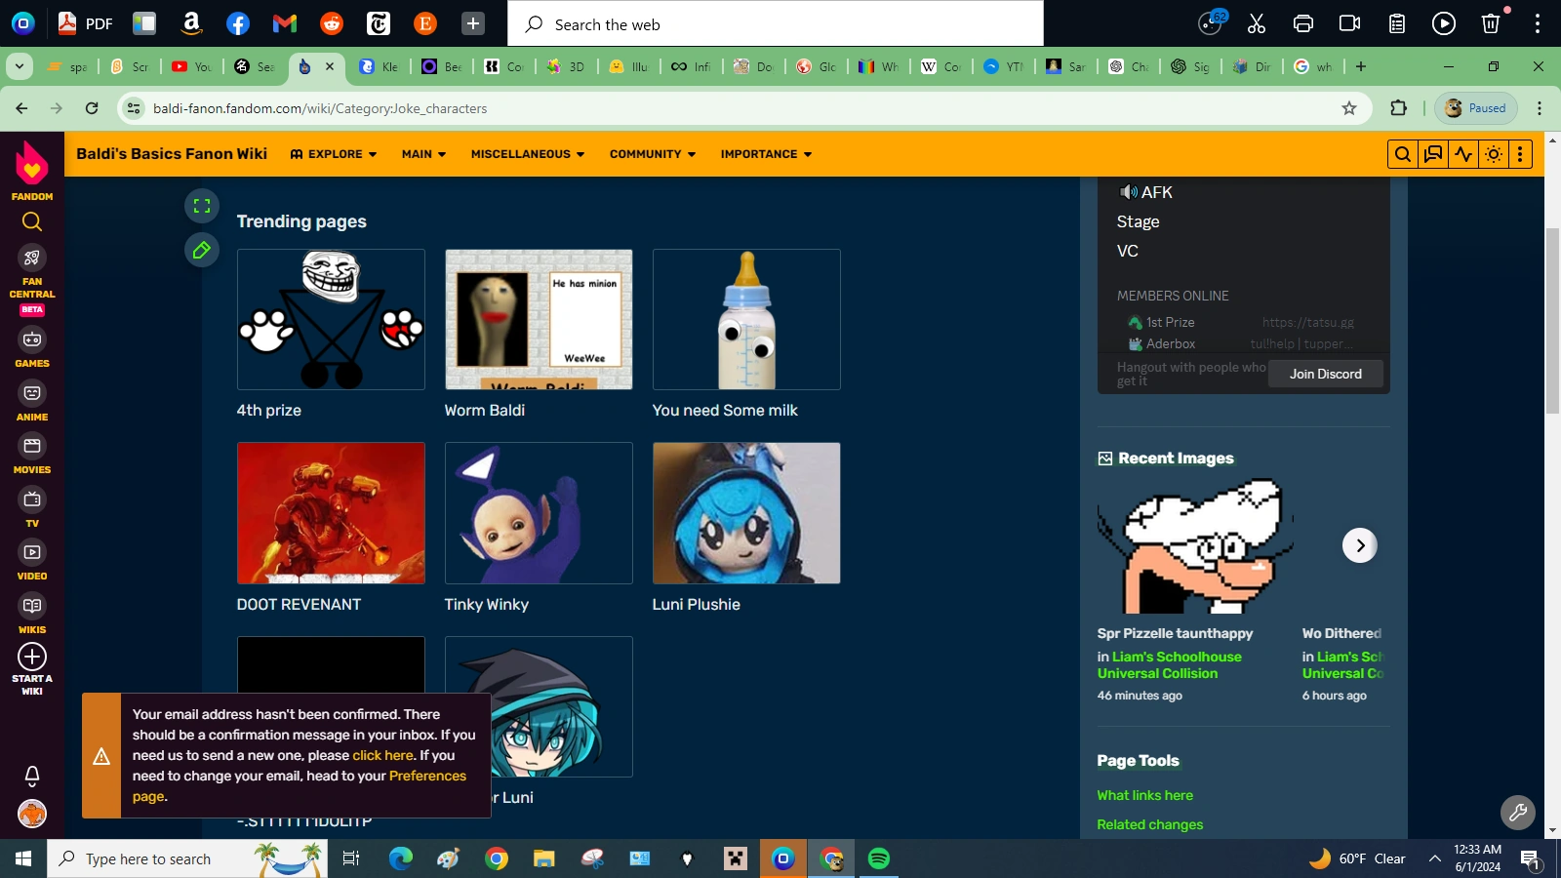Image resolution: width=1561 pixels, height=878 pixels.
Task: Open the wiki header more-options menu
Action: pyautogui.click(x=1520, y=154)
